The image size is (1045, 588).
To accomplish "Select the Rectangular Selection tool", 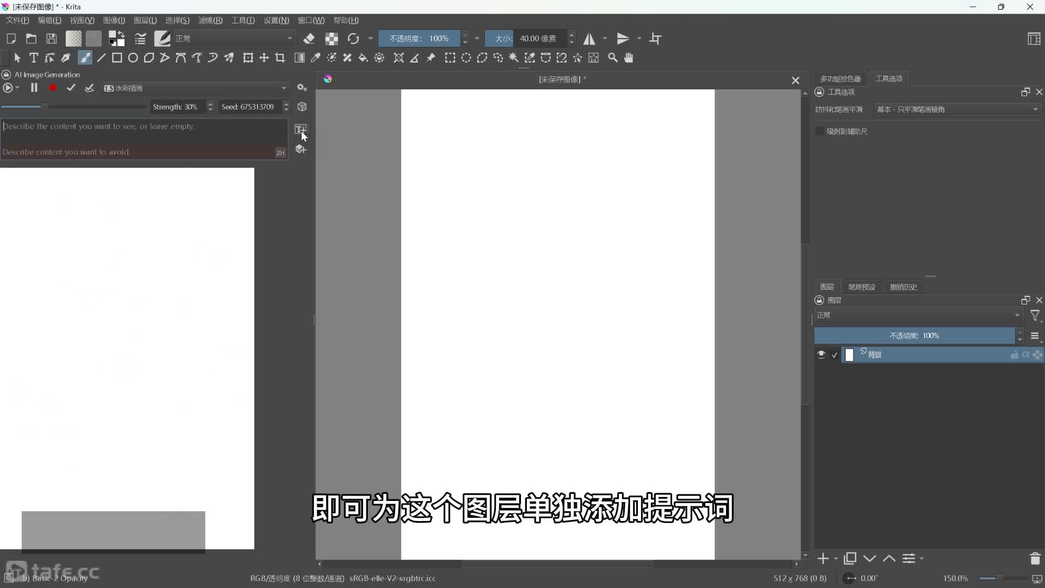I will coord(450,58).
